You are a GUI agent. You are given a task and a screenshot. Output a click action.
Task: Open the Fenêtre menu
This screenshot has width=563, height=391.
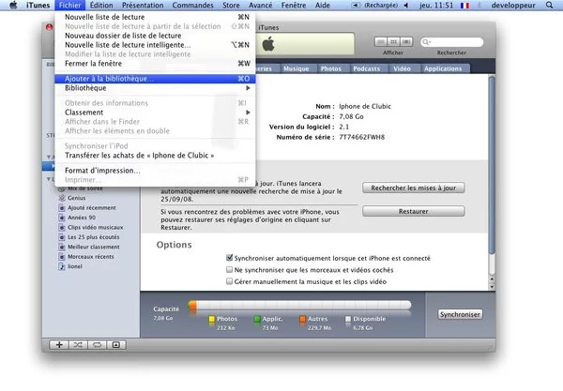294,5
